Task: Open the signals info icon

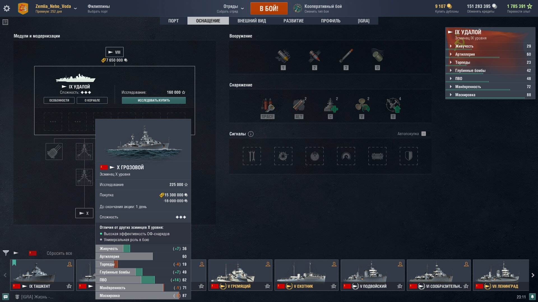Action: point(251,134)
